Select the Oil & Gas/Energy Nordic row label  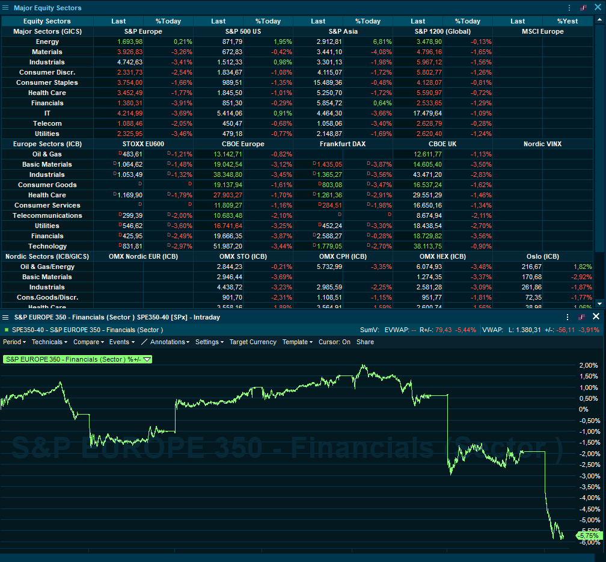pos(47,267)
